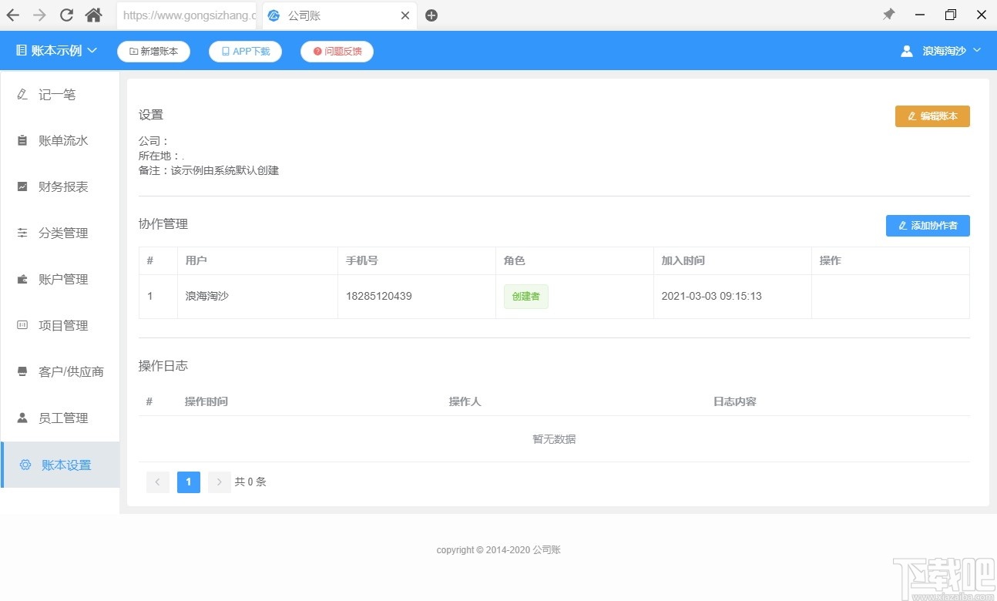Viewport: 997px width, 601px height.
Task: Click the 新增账本 button
Action: pos(153,52)
